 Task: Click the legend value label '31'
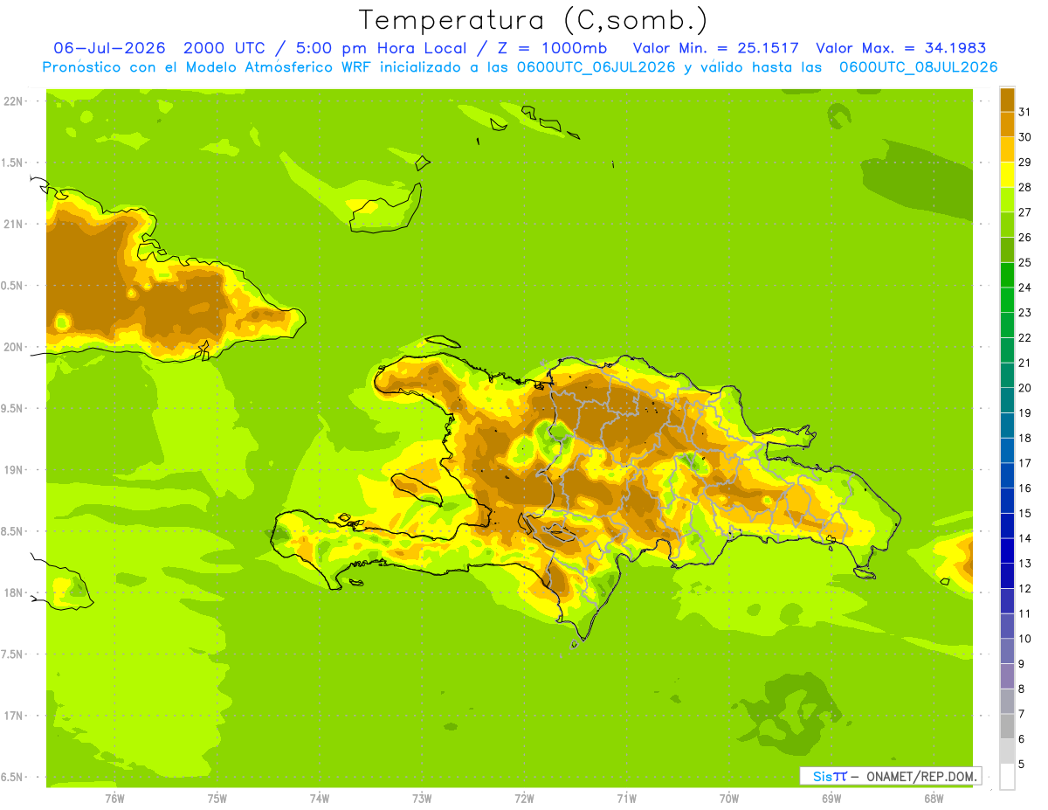1024,112
